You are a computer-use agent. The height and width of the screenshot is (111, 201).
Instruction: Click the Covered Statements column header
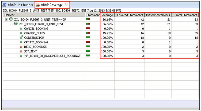[130, 15]
